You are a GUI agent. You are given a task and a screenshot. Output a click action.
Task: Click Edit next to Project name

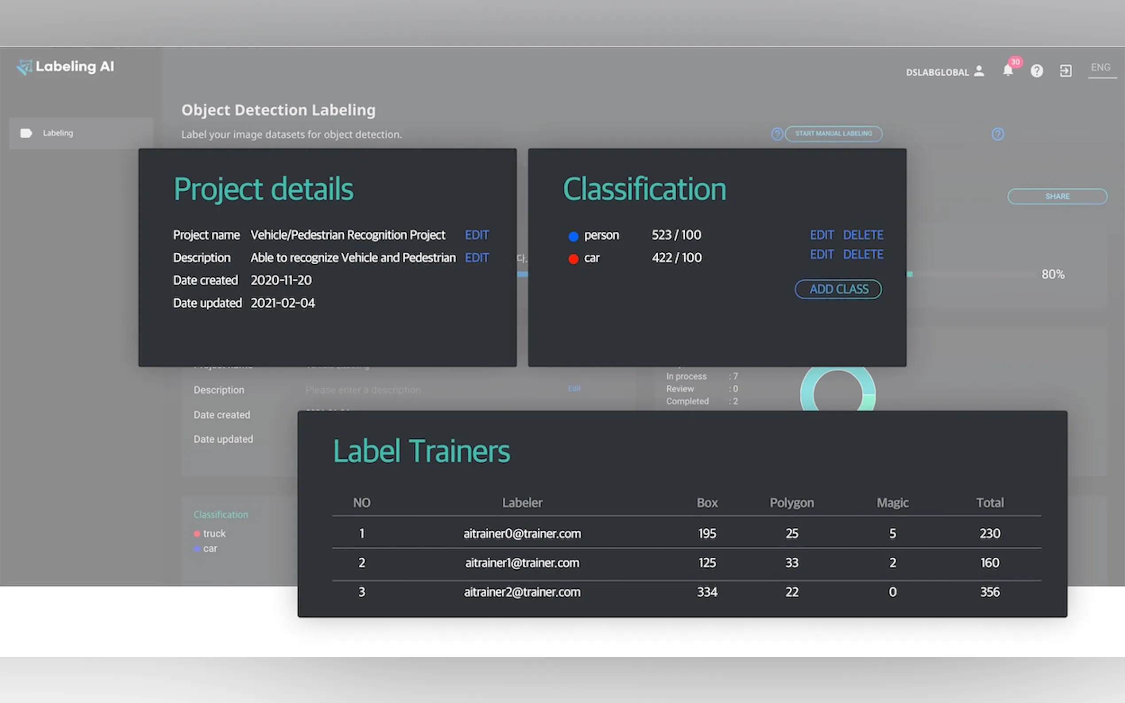click(476, 235)
